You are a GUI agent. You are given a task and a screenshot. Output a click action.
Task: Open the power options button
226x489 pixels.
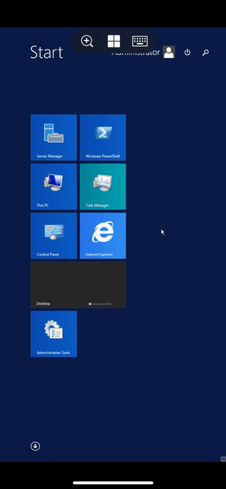tap(187, 52)
